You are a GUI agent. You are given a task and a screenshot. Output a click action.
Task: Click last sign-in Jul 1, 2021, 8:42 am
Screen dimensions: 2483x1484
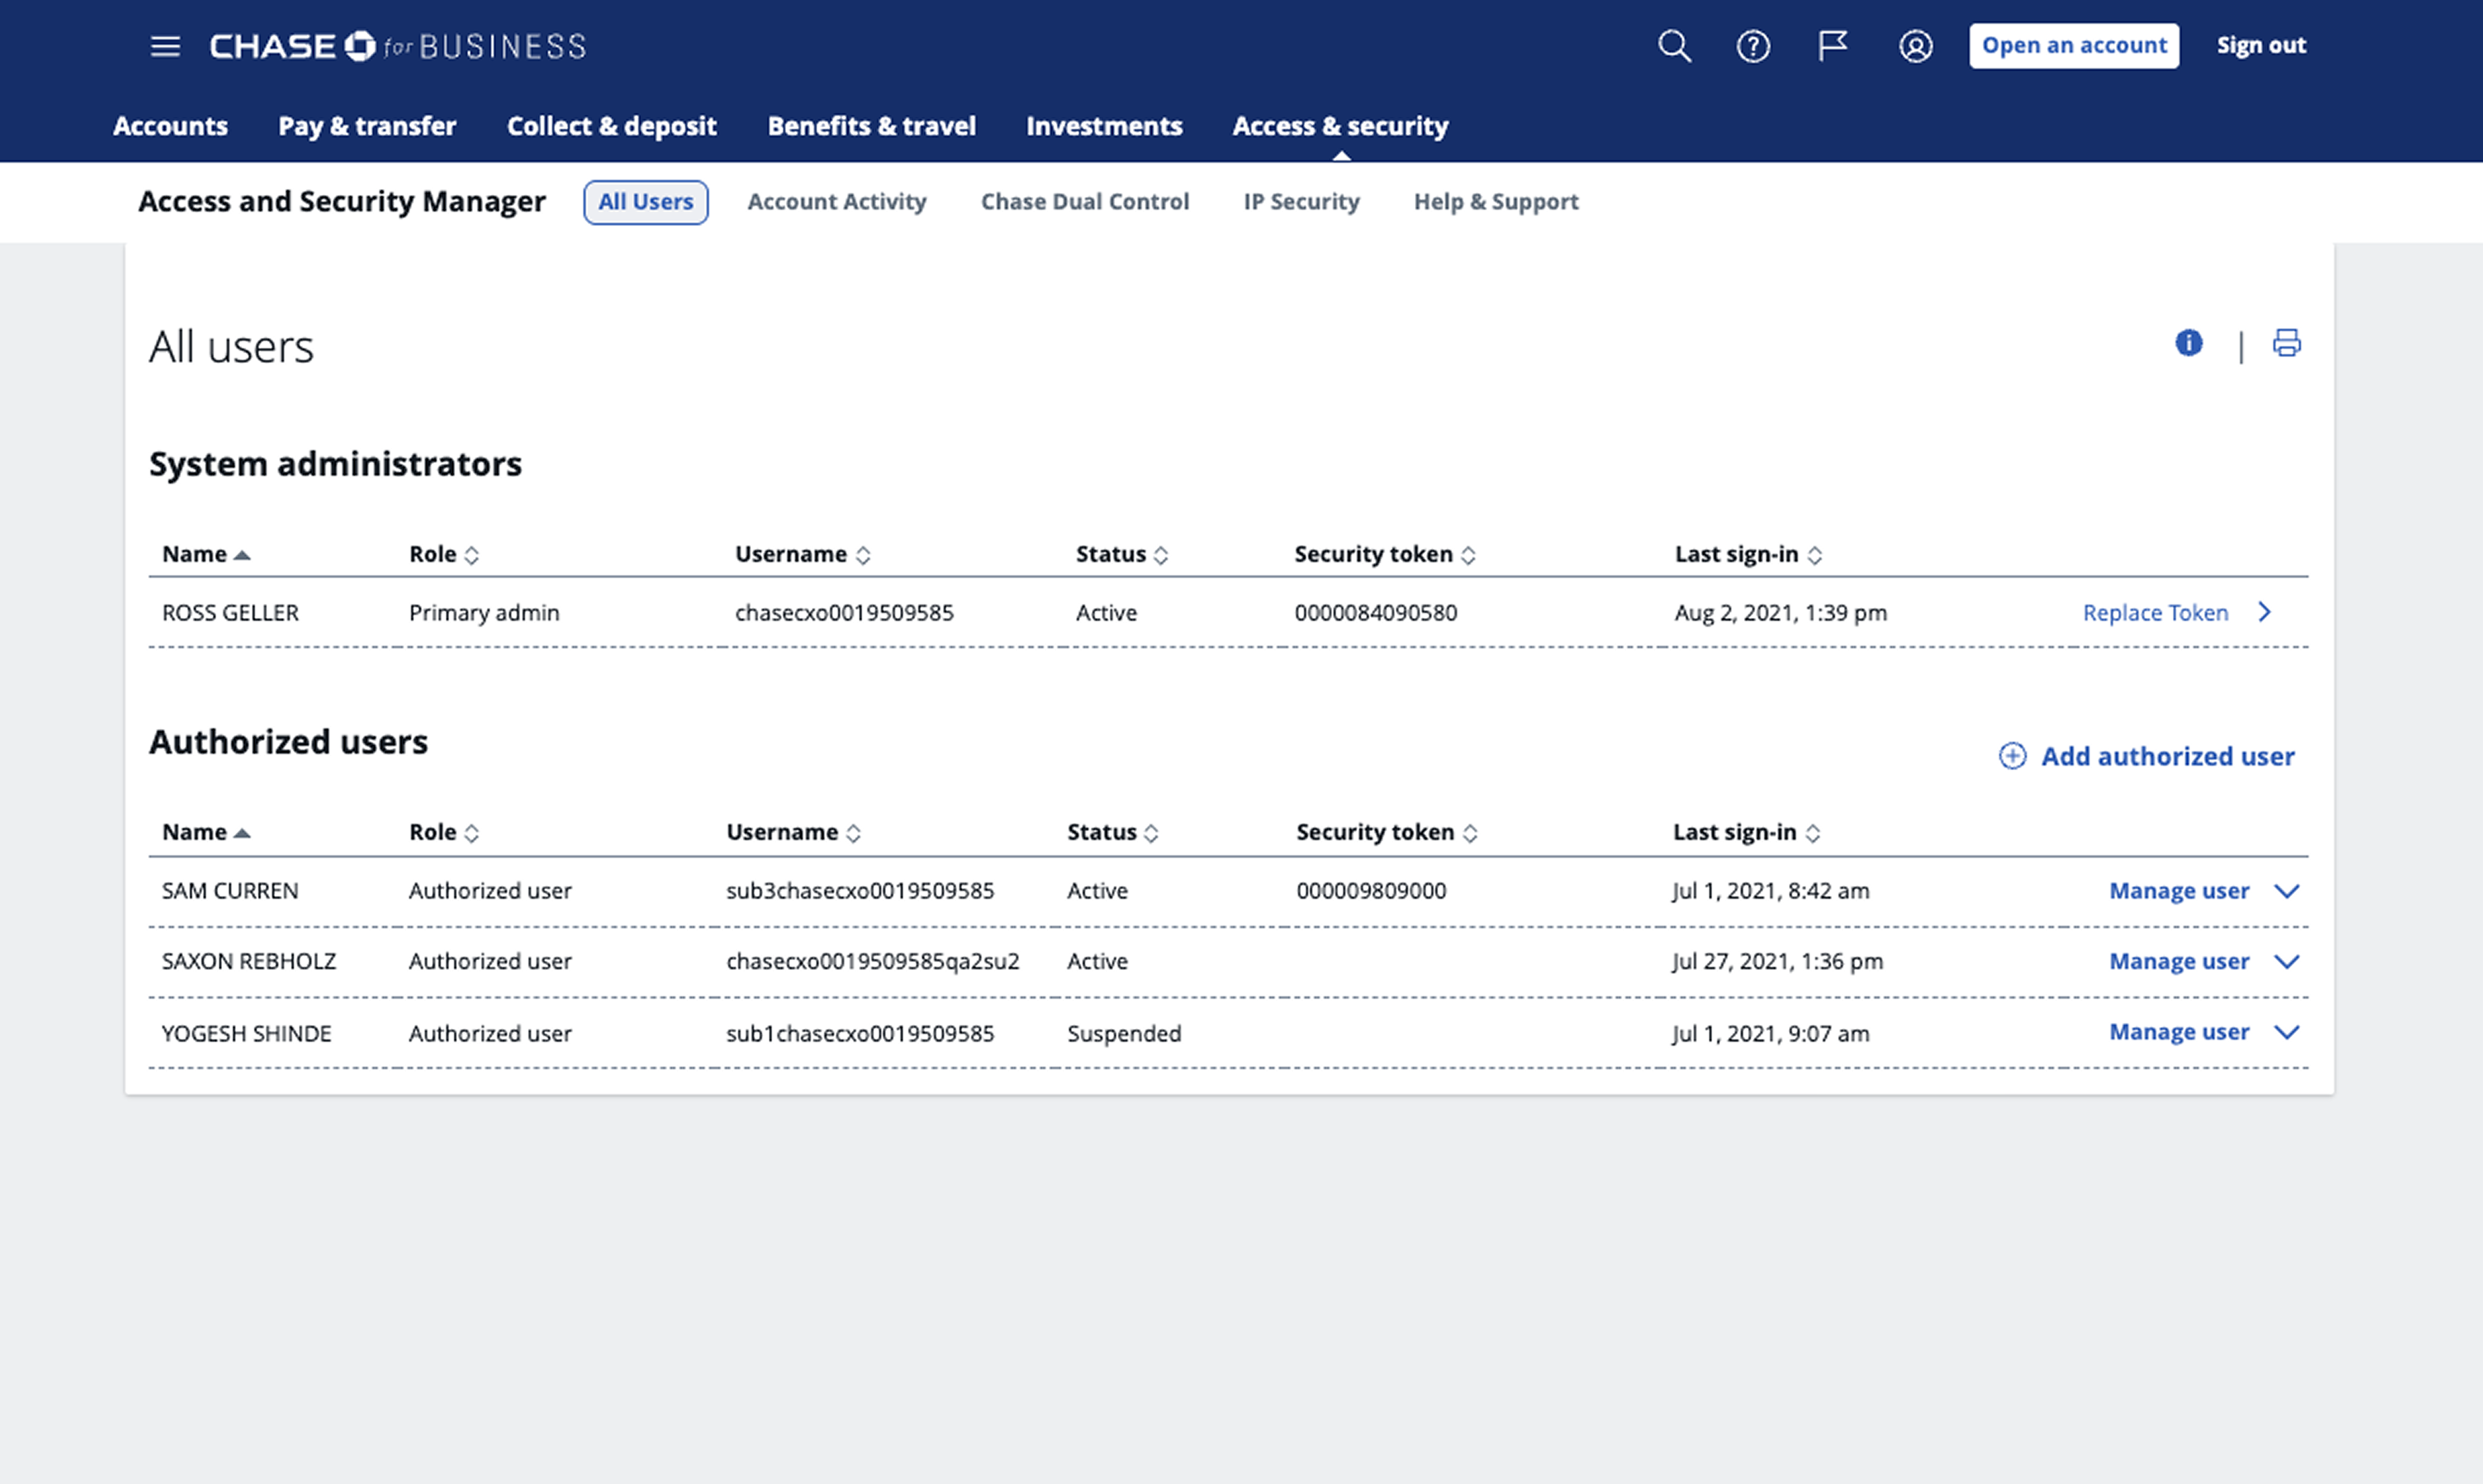[x=1771, y=891]
